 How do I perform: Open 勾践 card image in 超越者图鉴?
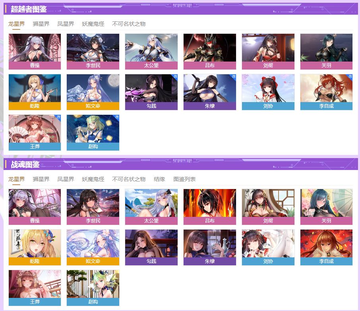[151, 88]
